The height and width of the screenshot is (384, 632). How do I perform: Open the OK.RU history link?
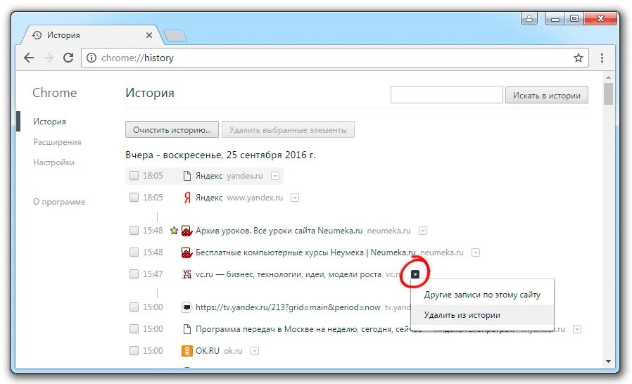click(x=207, y=350)
